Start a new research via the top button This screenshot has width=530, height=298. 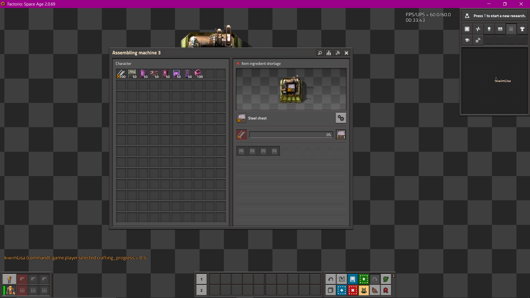tap(494, 16)
